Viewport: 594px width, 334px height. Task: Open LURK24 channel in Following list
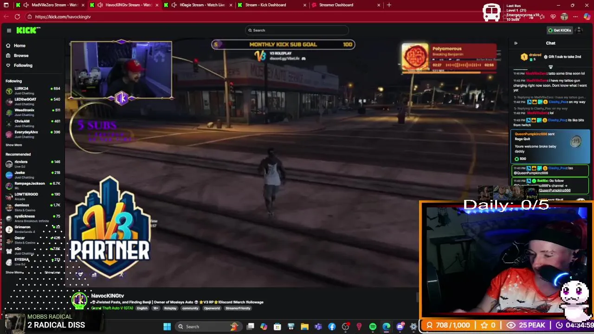[32, 90]
